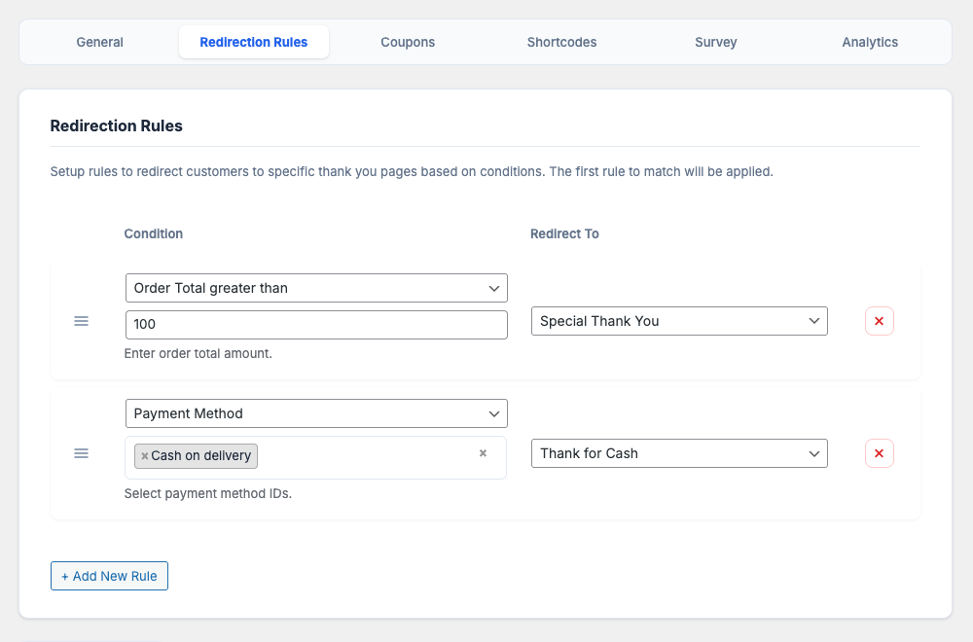Image resolution: width=973 pixels, height=642 pixels.
Task: Remove the Cash on delivery tag
Action: (x=144, y=456)
